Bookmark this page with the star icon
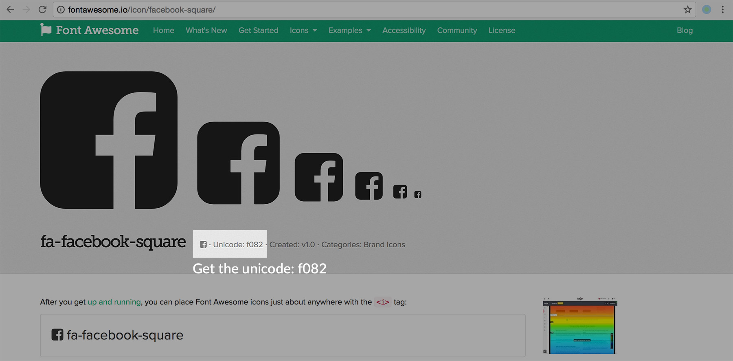This screenshot has width=733, height=361. pyautogui.click(x=688, y=9)
